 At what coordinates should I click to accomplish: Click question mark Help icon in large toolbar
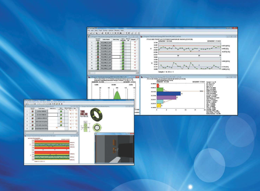coord(126,33)
